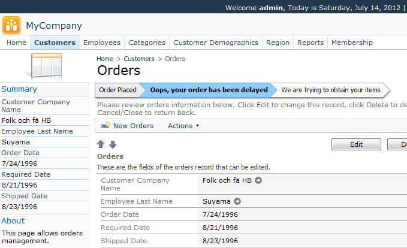Screen dimensions: 407x248
Task: Click Customer Company Name label in form
Action: pyautogui.click(x=135, y=184)
